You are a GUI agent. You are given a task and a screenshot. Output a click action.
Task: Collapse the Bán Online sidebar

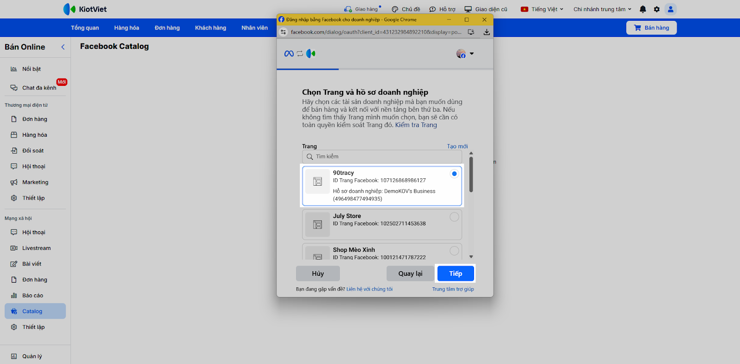coord(63,47)
